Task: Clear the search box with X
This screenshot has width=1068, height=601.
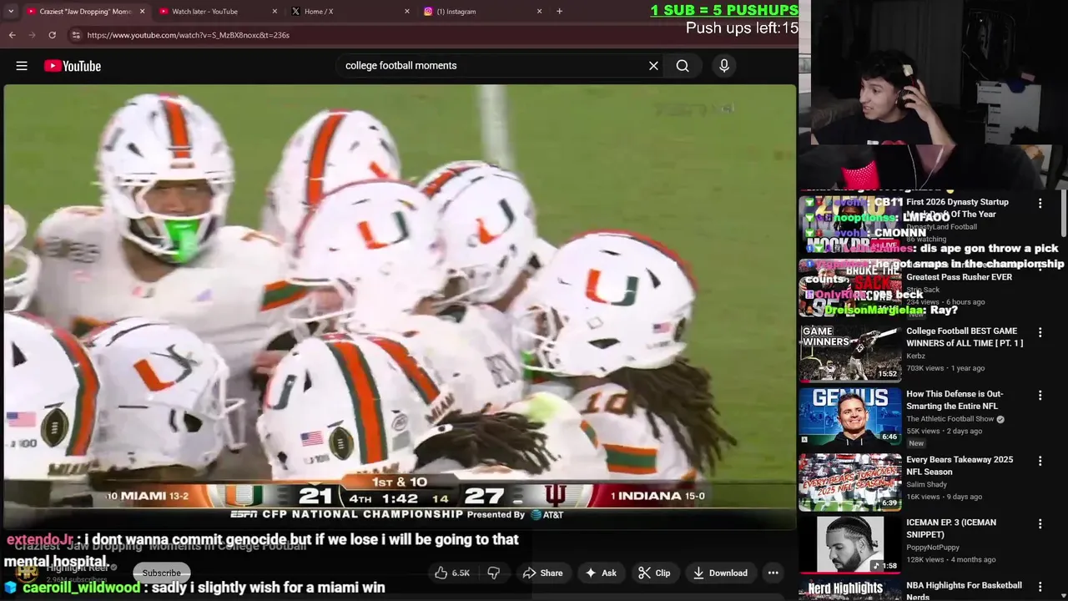Action: pyautogui.click(x=653, y=66)
